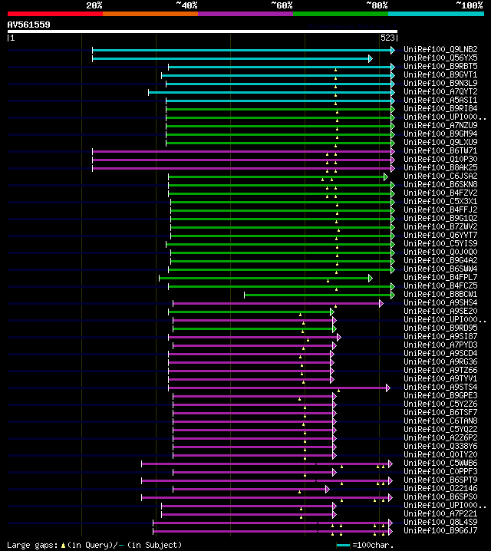Open hit UniRef100_B9N3L9
This screenshot has width=491, height=551.
tap(440, 83)
